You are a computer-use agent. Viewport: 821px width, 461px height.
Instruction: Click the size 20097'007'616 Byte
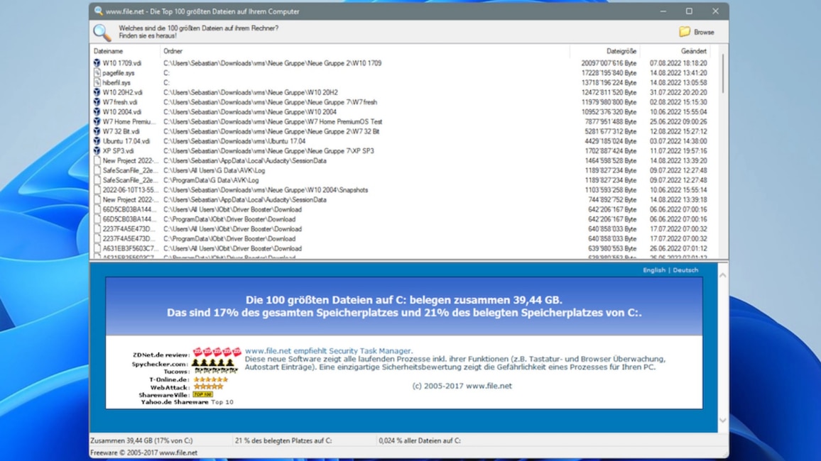coord(609,62)
